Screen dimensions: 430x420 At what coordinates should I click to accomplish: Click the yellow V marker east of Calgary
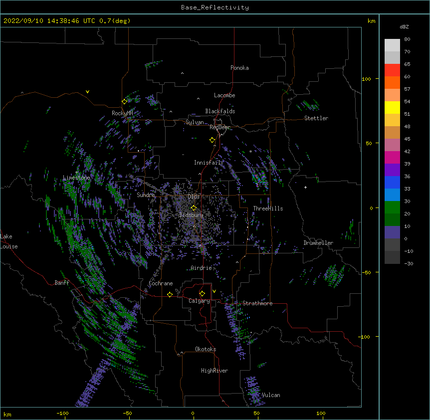click(x=214, y=291)
